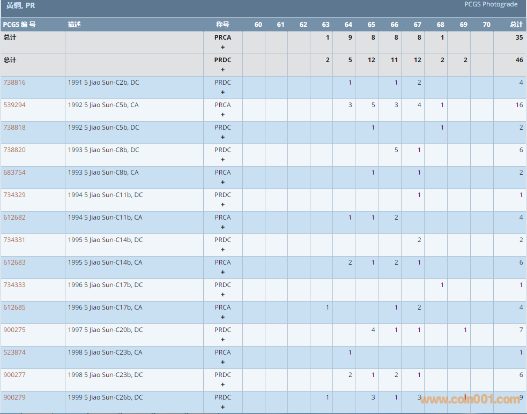Open PCGS number 539294
This screenshot has height=414, width=527.
pos(14,105)
